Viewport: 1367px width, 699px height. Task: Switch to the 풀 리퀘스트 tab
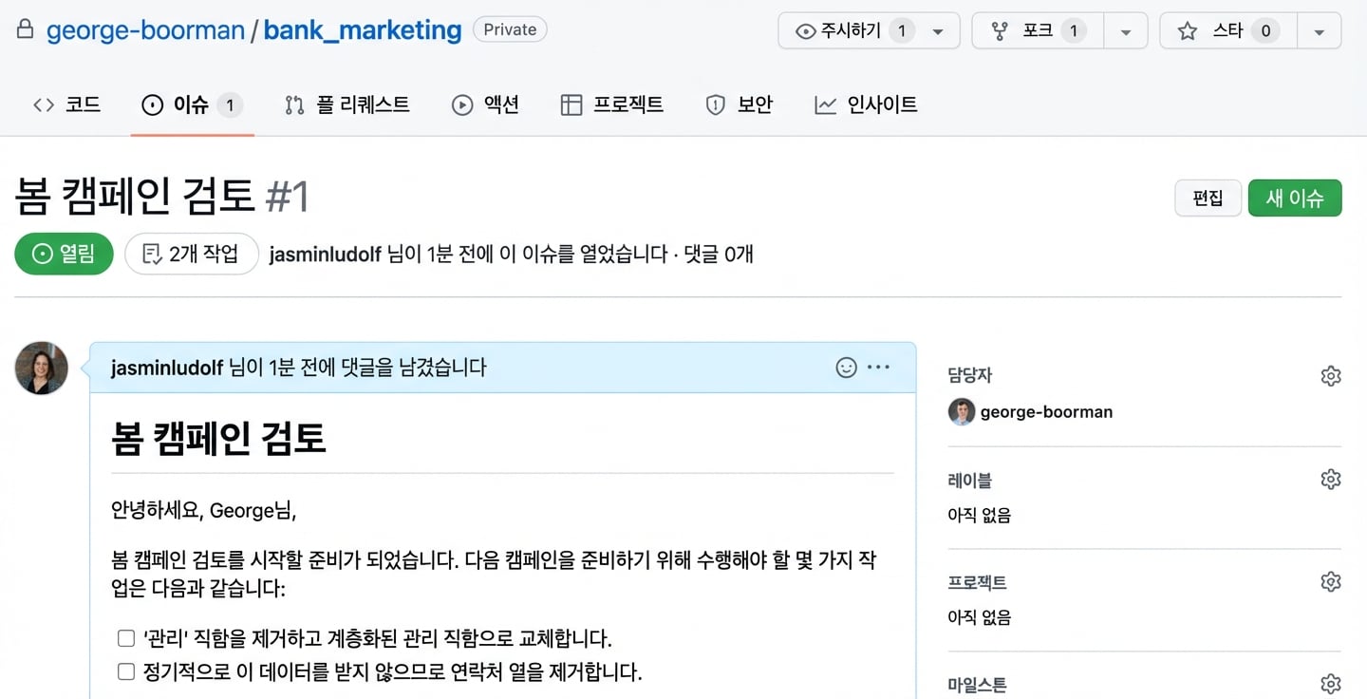tap(347, 104)
